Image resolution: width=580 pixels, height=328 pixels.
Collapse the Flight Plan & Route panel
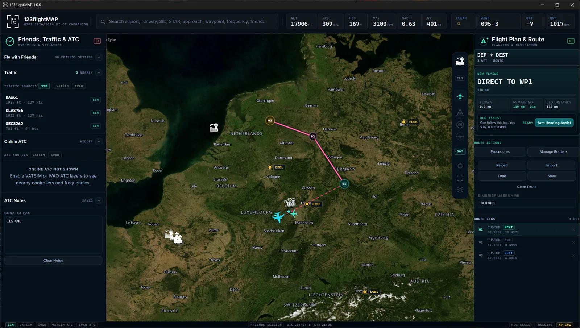[571, 41]
